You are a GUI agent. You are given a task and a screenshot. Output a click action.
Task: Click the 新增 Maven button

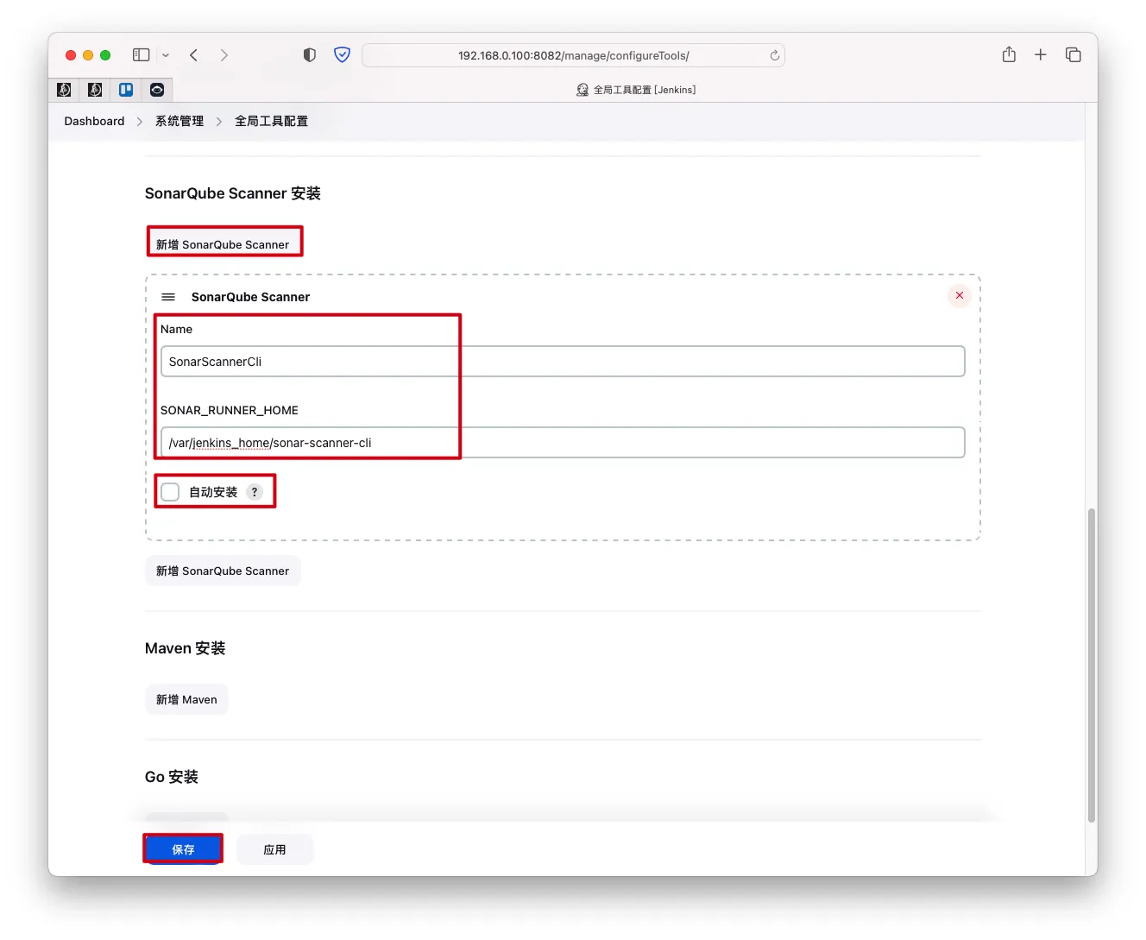tap(186, 699)
